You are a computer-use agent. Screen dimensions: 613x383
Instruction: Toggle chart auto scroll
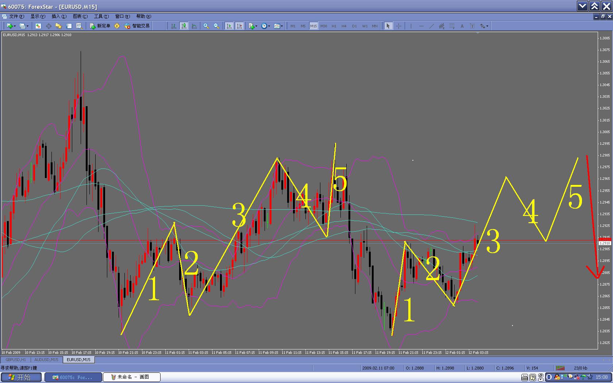[x=229, y=26]
